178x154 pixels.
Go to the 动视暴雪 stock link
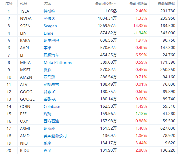51,84
